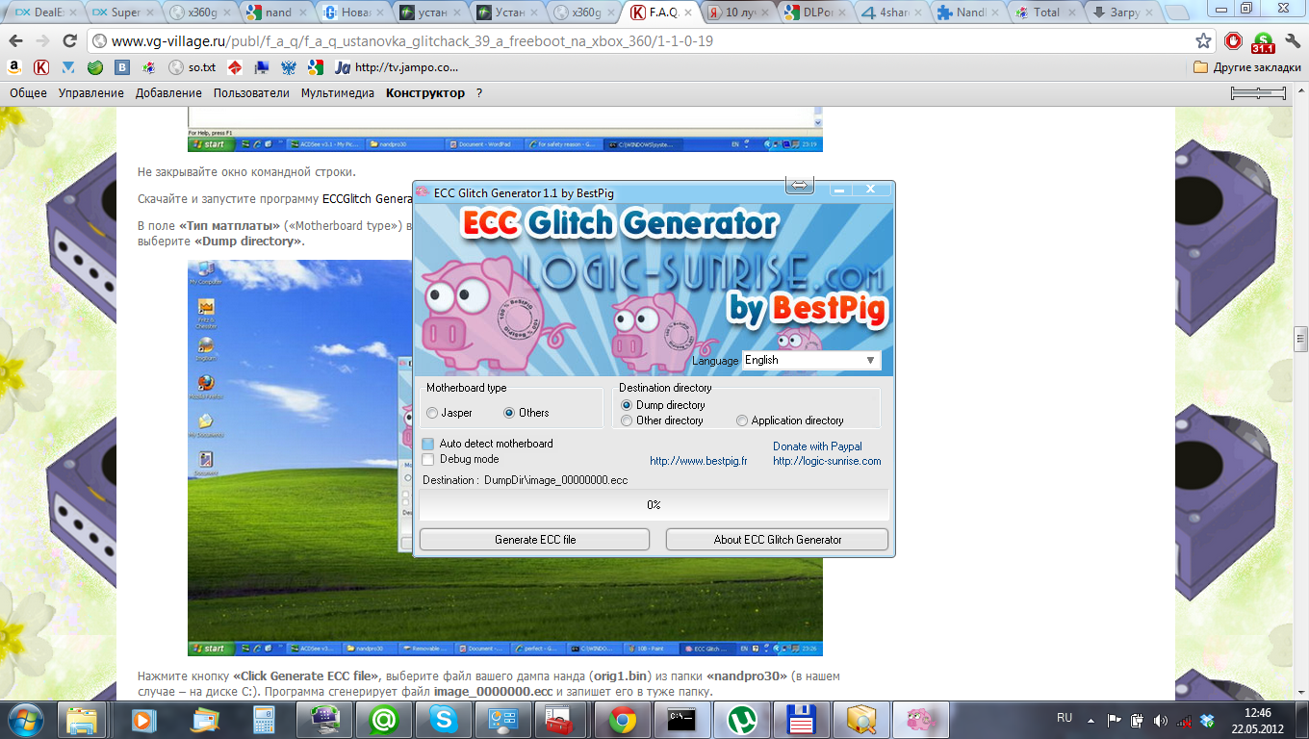
Task: Open Skype from the taskbar
Action: (x=443, y=719)
